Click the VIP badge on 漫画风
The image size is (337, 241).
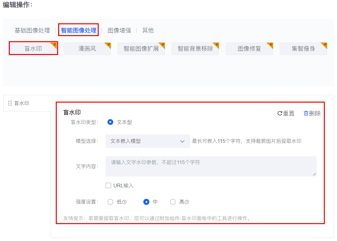108,45
